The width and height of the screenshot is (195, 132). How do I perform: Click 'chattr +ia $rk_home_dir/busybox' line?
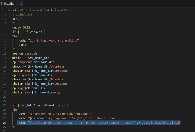pyautogui.click(x=39, y=84)
